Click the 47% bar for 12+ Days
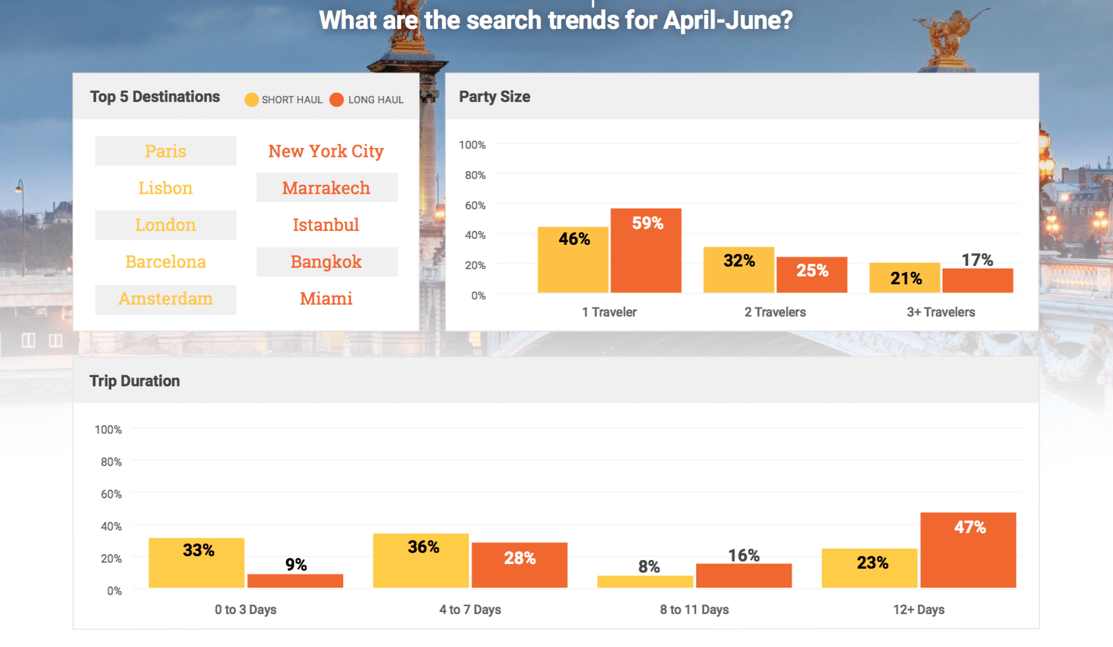This screenshot has height=647, width=1113. tap(968, 550)
